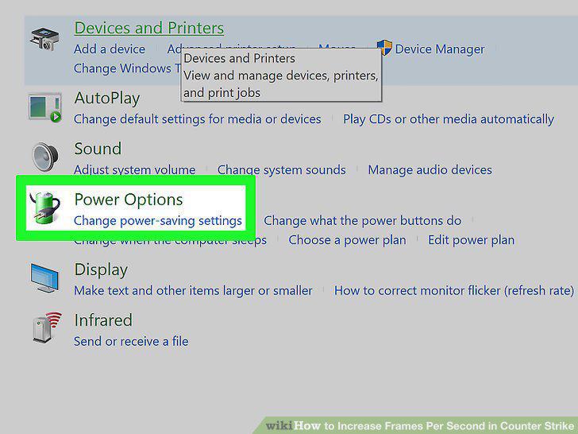Viewport: 578px width, 434px height.
Task: Click Change default settings for media or devices
Action: [x=197, y=119]
